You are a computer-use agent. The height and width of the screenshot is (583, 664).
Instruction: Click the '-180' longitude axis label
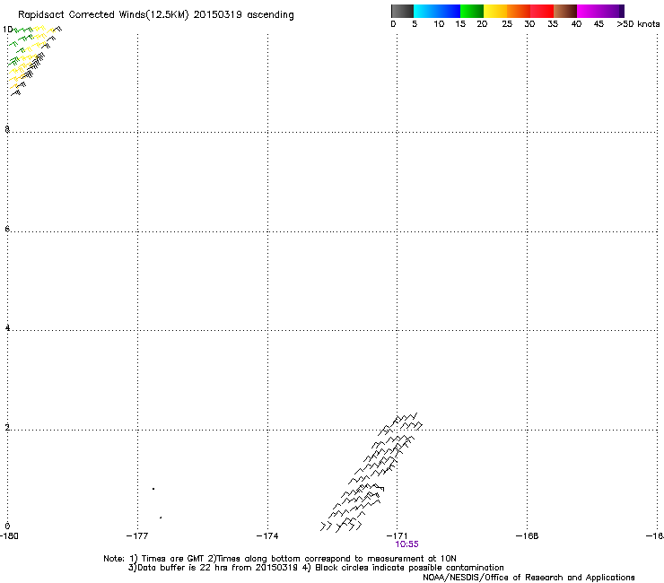pyautogui.click(x=9, y=536)
